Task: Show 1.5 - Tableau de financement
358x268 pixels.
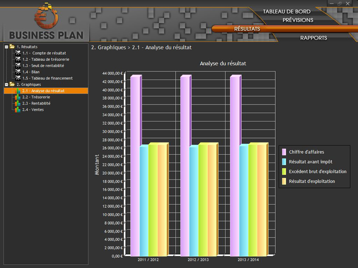Action: tap(47, 78)
